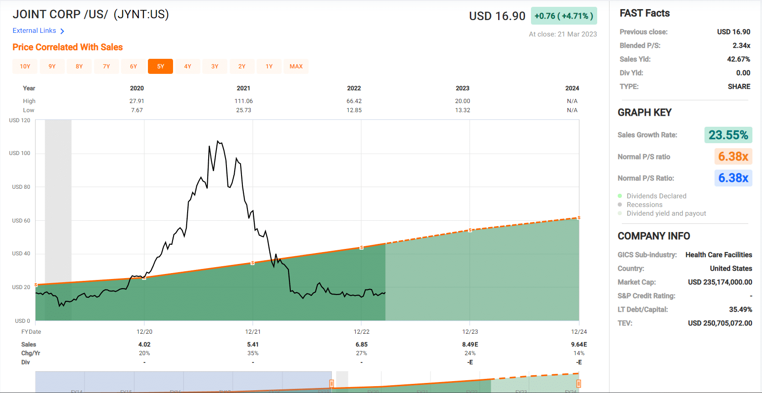Image resolution: width=762 pixels, height=393 pixels.
Task: Click the TYPE value SHARE
Action: point(739,87)
